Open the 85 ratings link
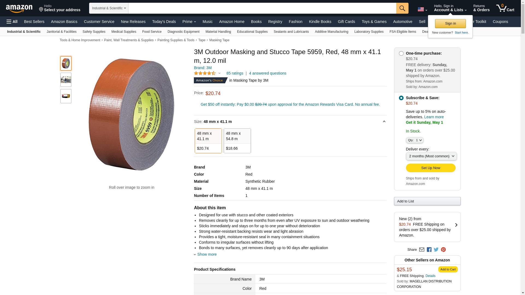Screen dimensions: 525x295 (235, 73)
